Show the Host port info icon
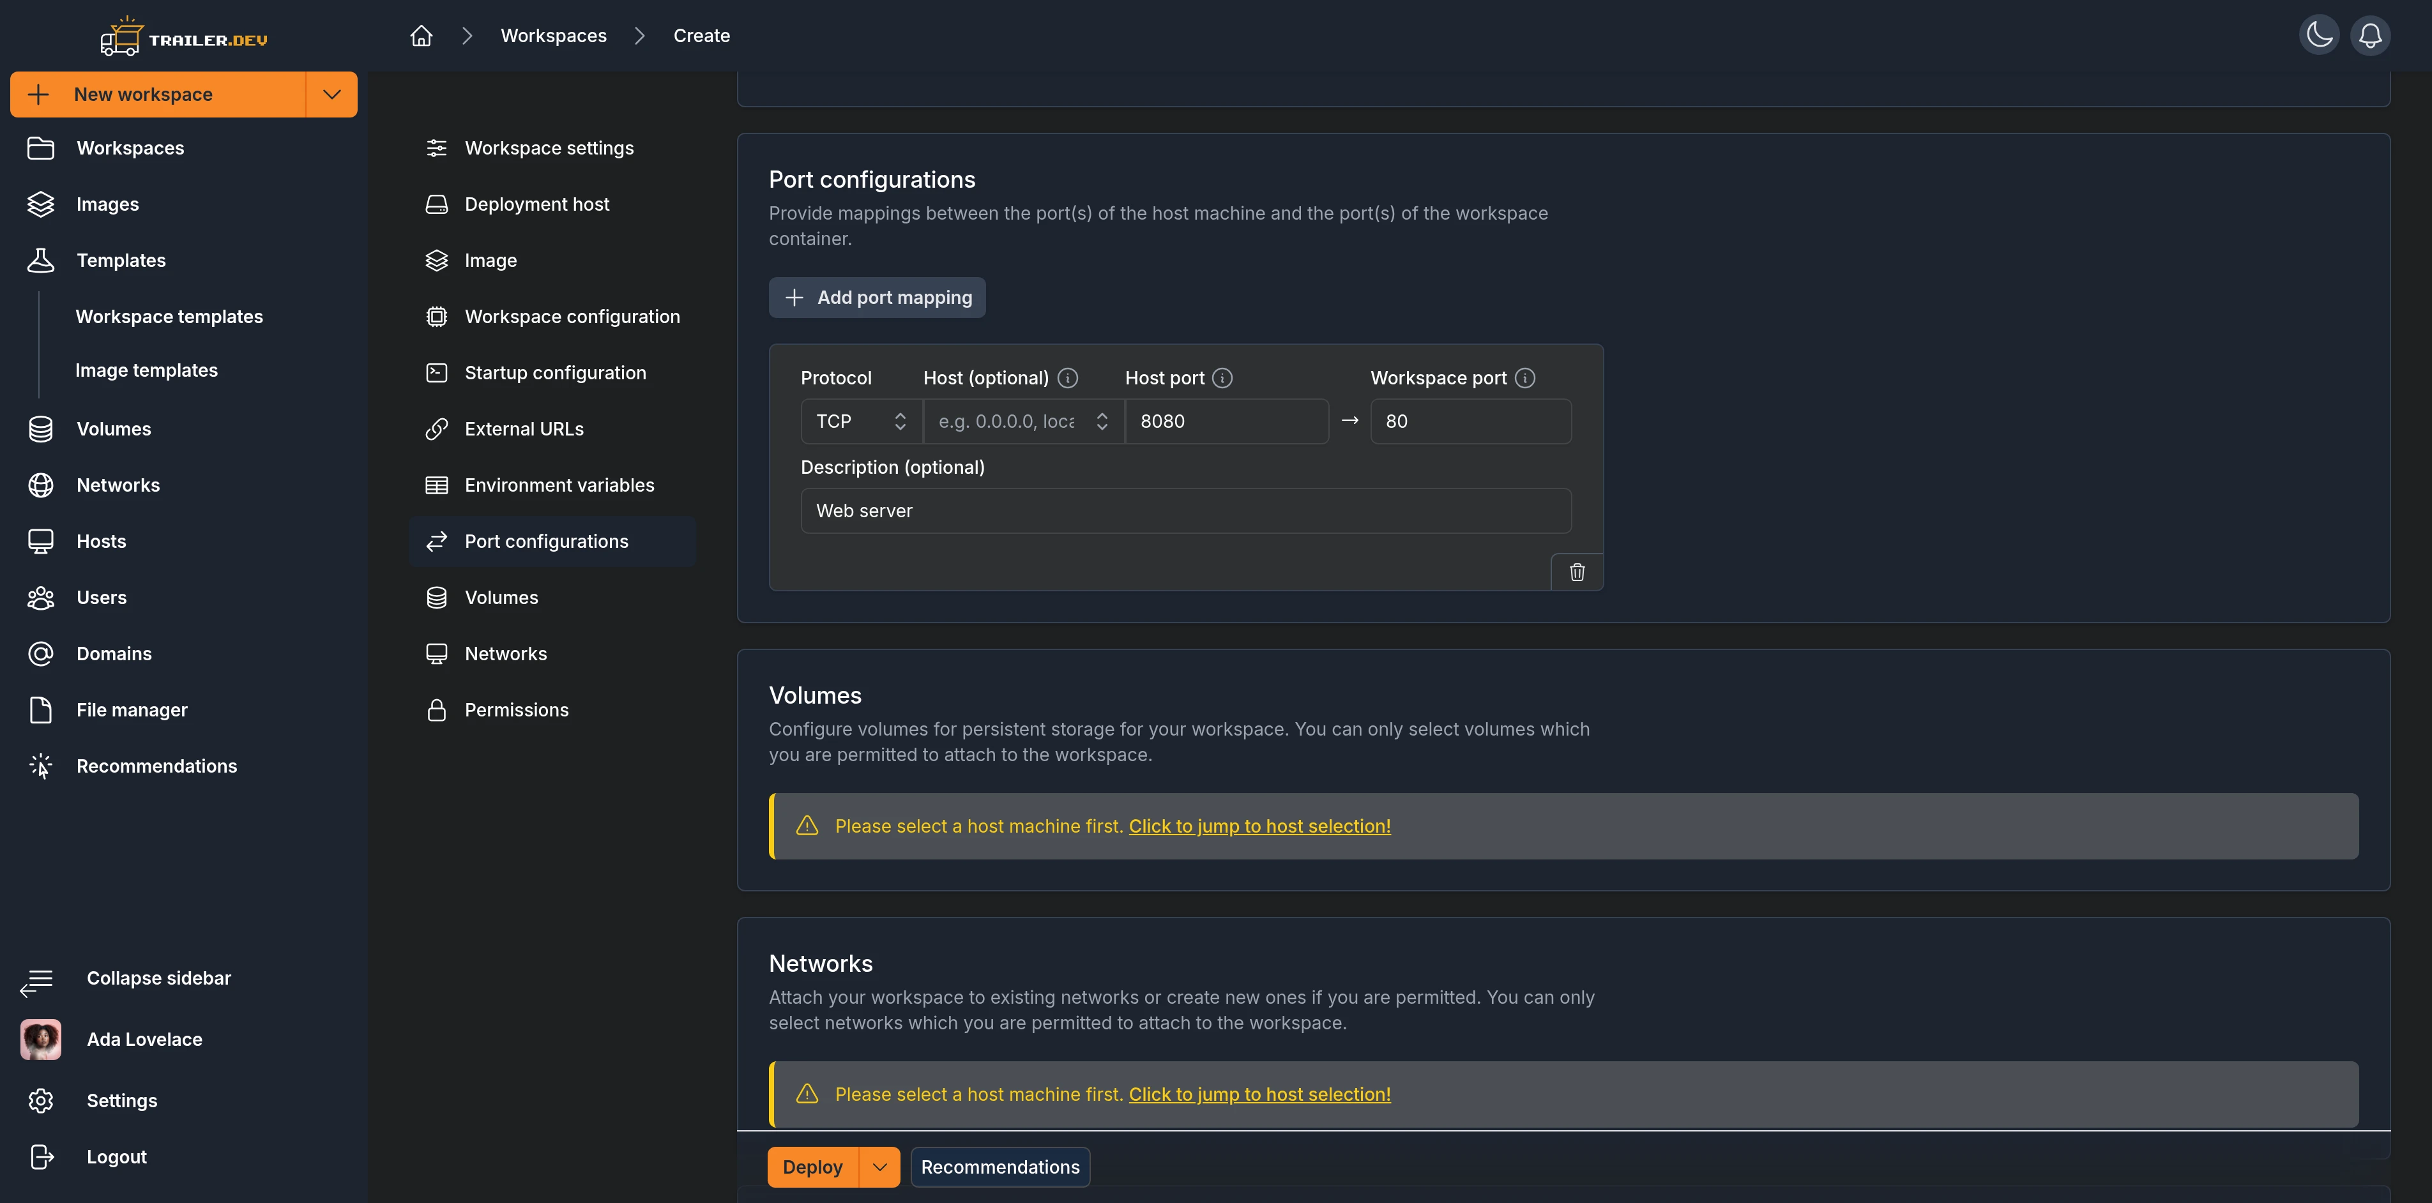The width and height of the screenshot is (2432, 1203). pos(1222,378)
